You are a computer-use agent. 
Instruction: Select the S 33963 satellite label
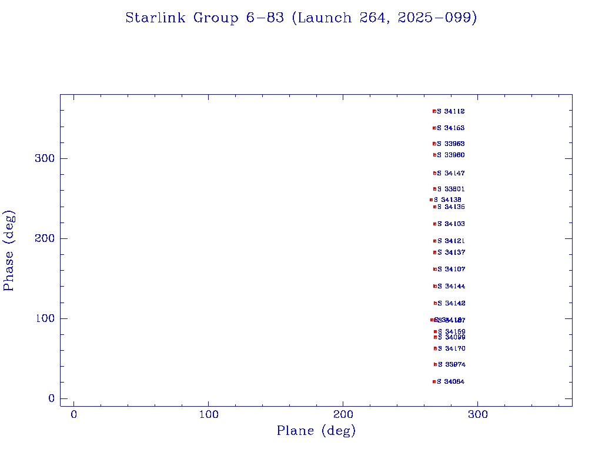(451, 144)
